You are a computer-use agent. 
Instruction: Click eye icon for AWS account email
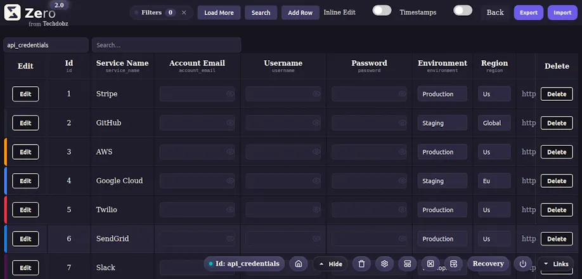point(230,152)
